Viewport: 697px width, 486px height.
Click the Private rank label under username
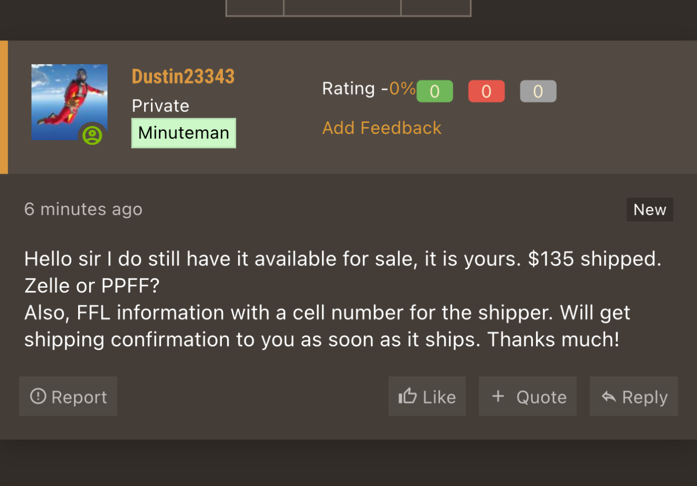click(161, 106)
